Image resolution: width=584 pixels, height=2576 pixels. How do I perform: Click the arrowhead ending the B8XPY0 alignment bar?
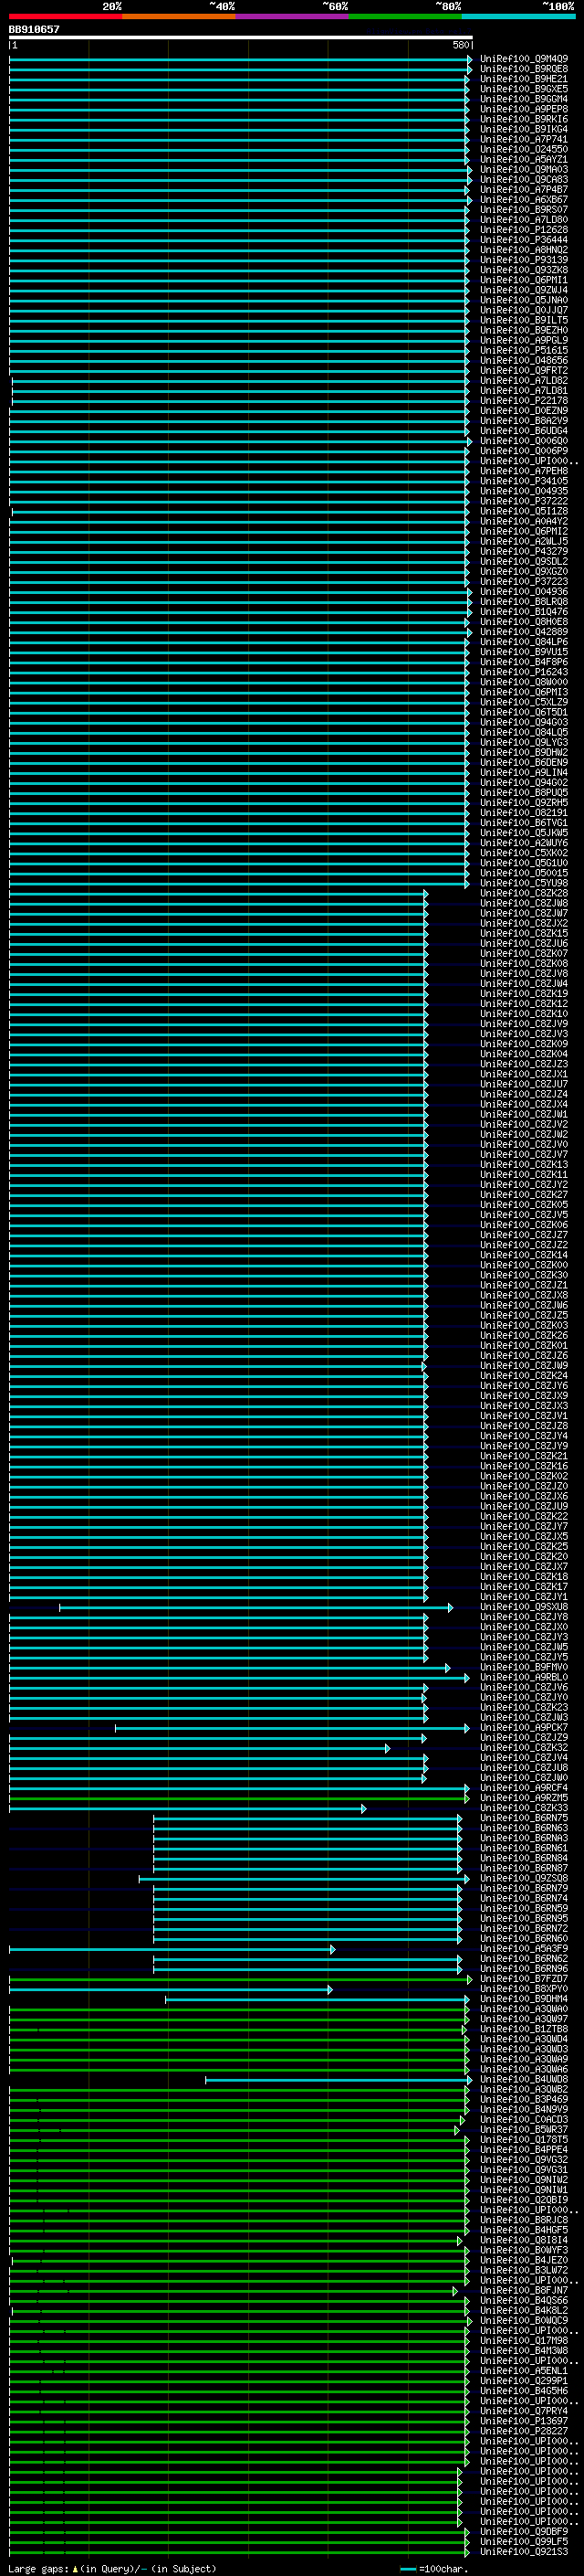tap(329, 1989)
